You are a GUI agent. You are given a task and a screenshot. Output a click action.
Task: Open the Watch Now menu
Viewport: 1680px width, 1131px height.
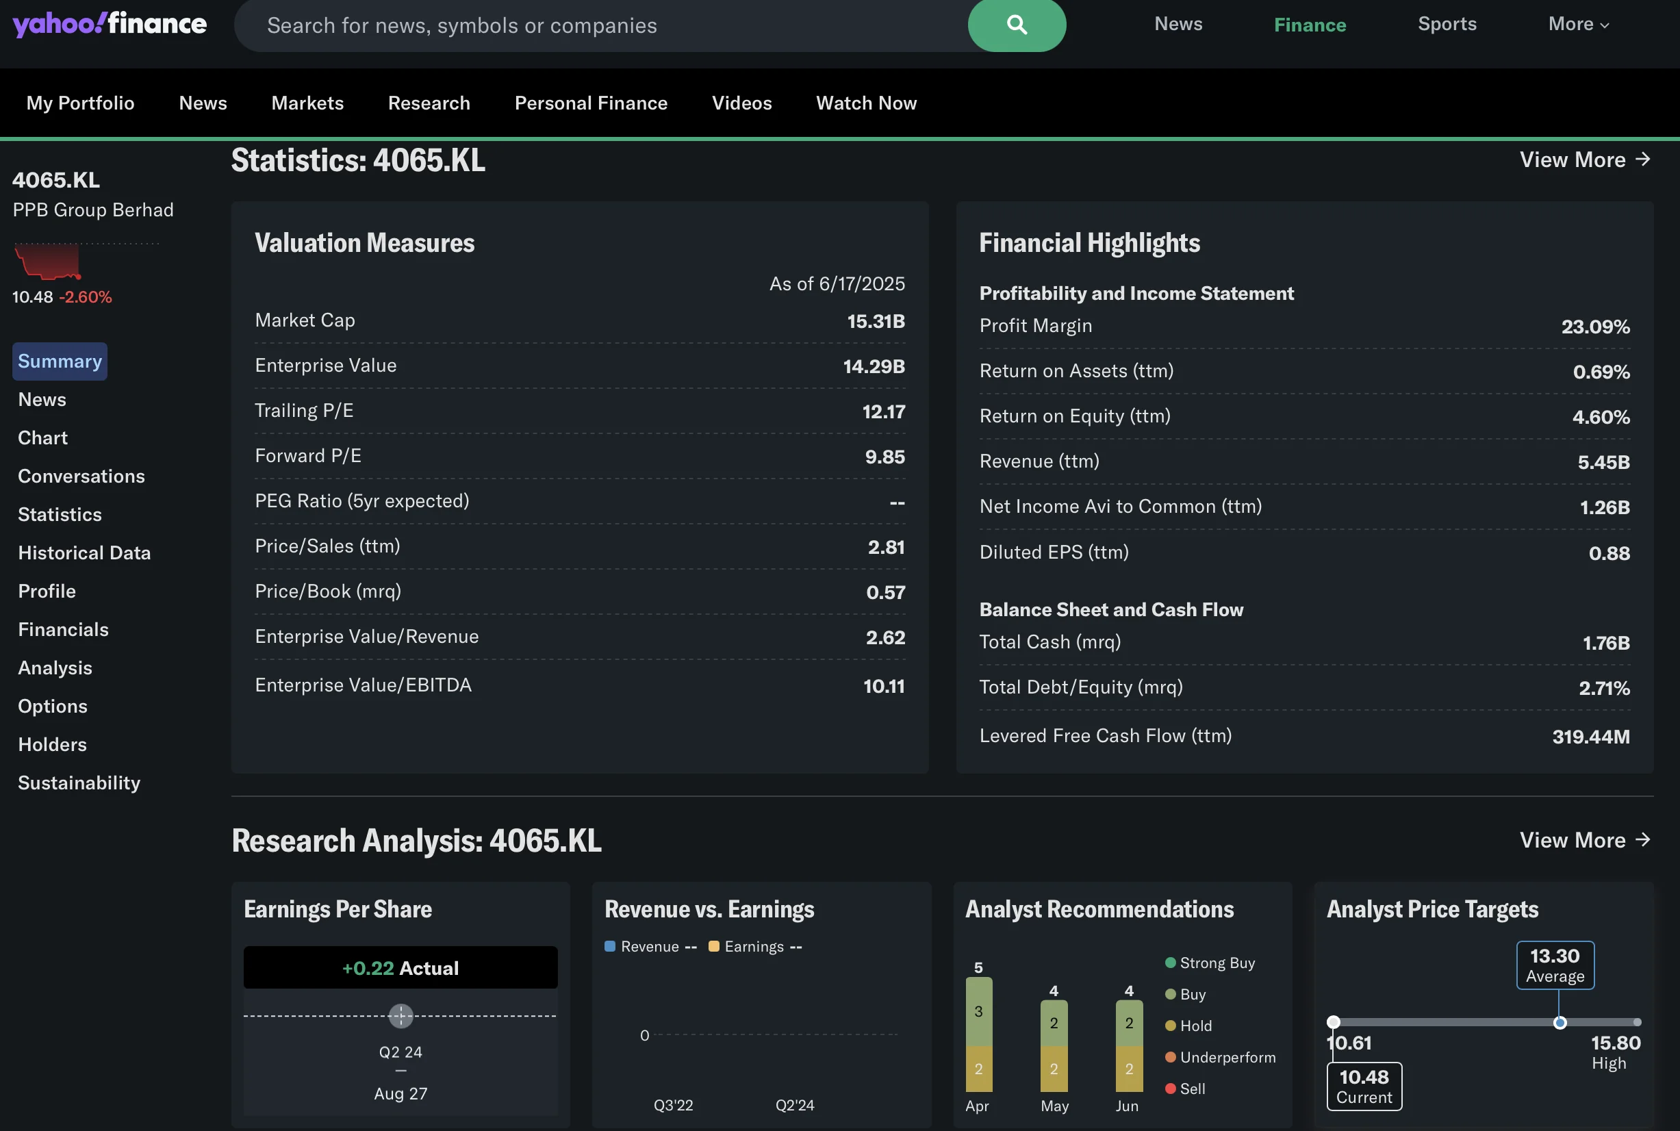tap(866, 103)
